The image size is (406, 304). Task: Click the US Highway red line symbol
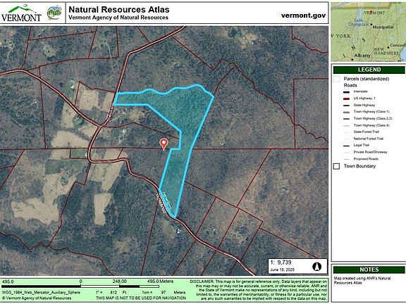click(x=346, y=99)
